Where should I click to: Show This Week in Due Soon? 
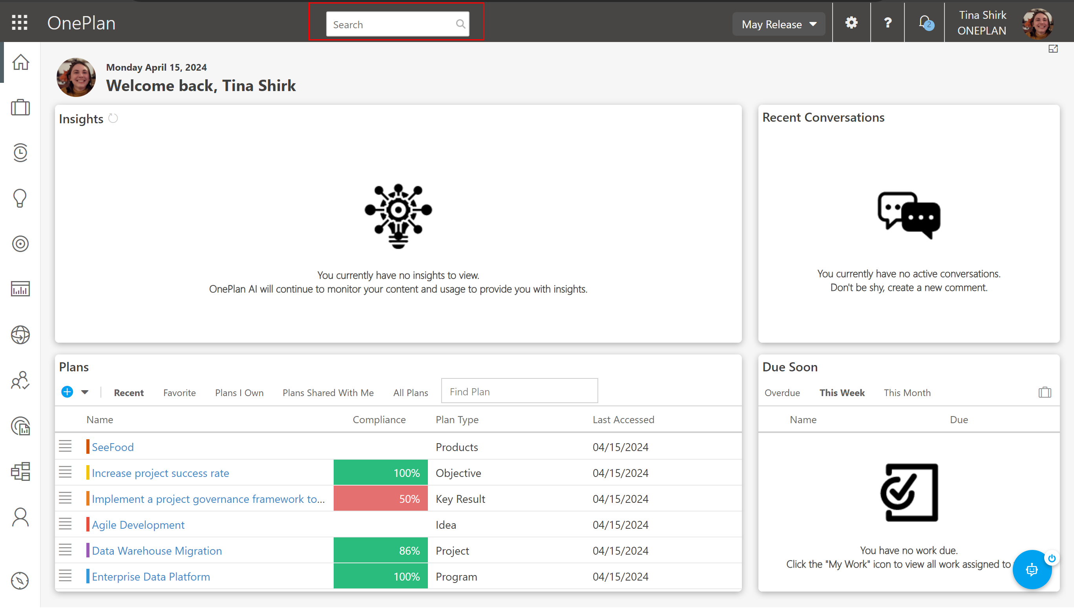coord(842,394)
